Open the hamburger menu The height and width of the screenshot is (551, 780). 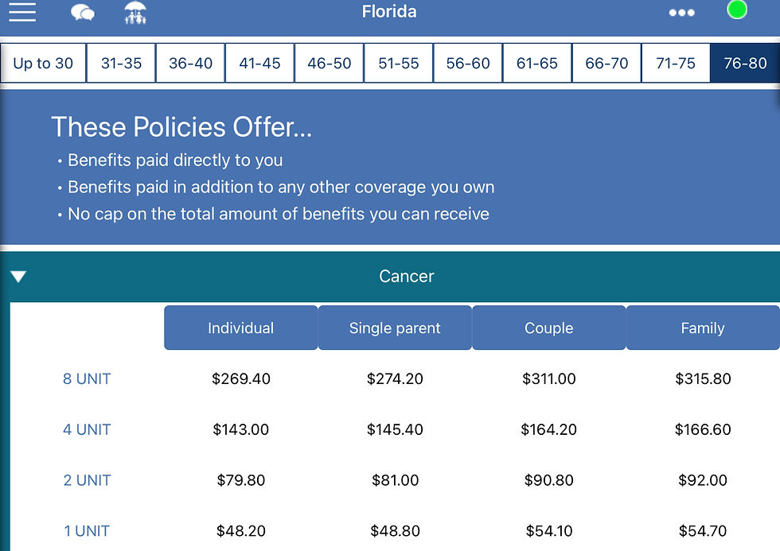[22, 12]
